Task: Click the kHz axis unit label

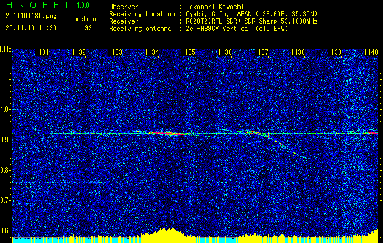Action: coord(5,49)
